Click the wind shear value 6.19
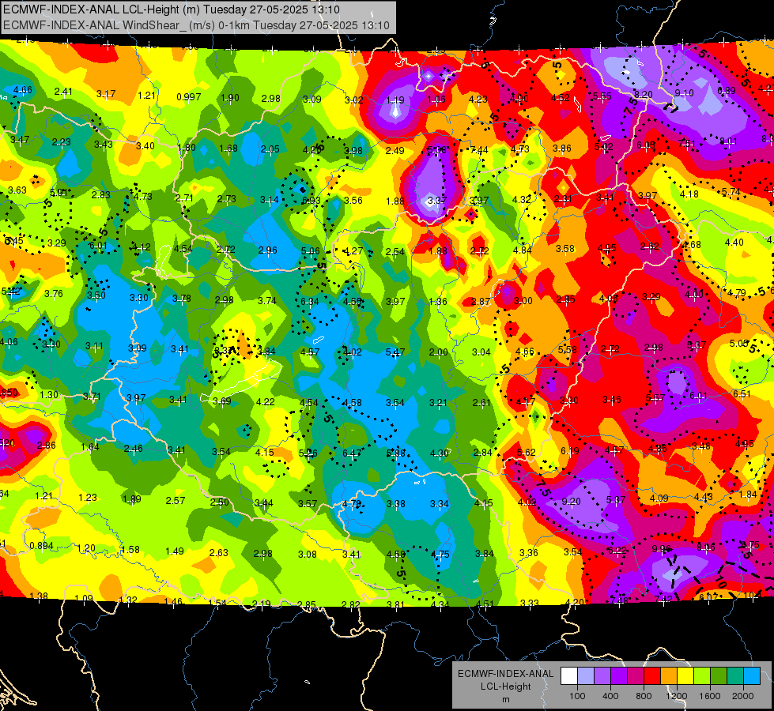The image size is (774, 711). point(570,451)
